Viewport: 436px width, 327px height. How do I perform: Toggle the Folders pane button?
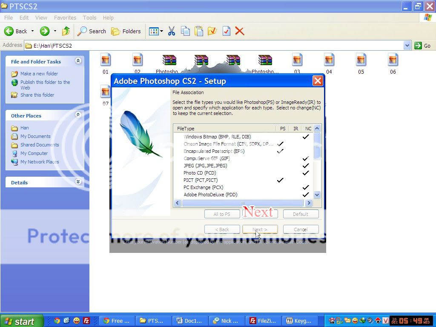(126, 31)
